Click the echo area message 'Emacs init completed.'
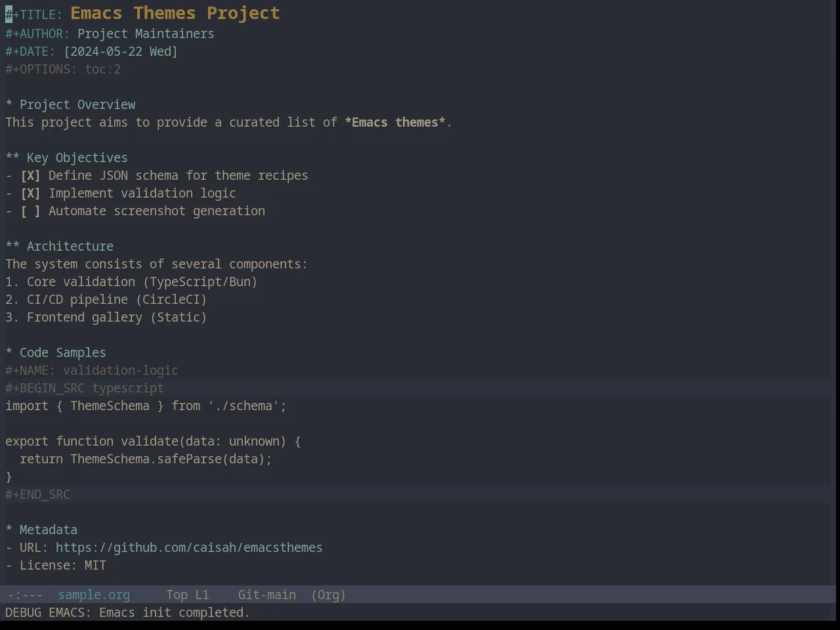 pyautogui.click(x=175, y=613)
